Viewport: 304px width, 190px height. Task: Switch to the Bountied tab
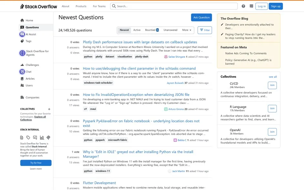(152, 30)
